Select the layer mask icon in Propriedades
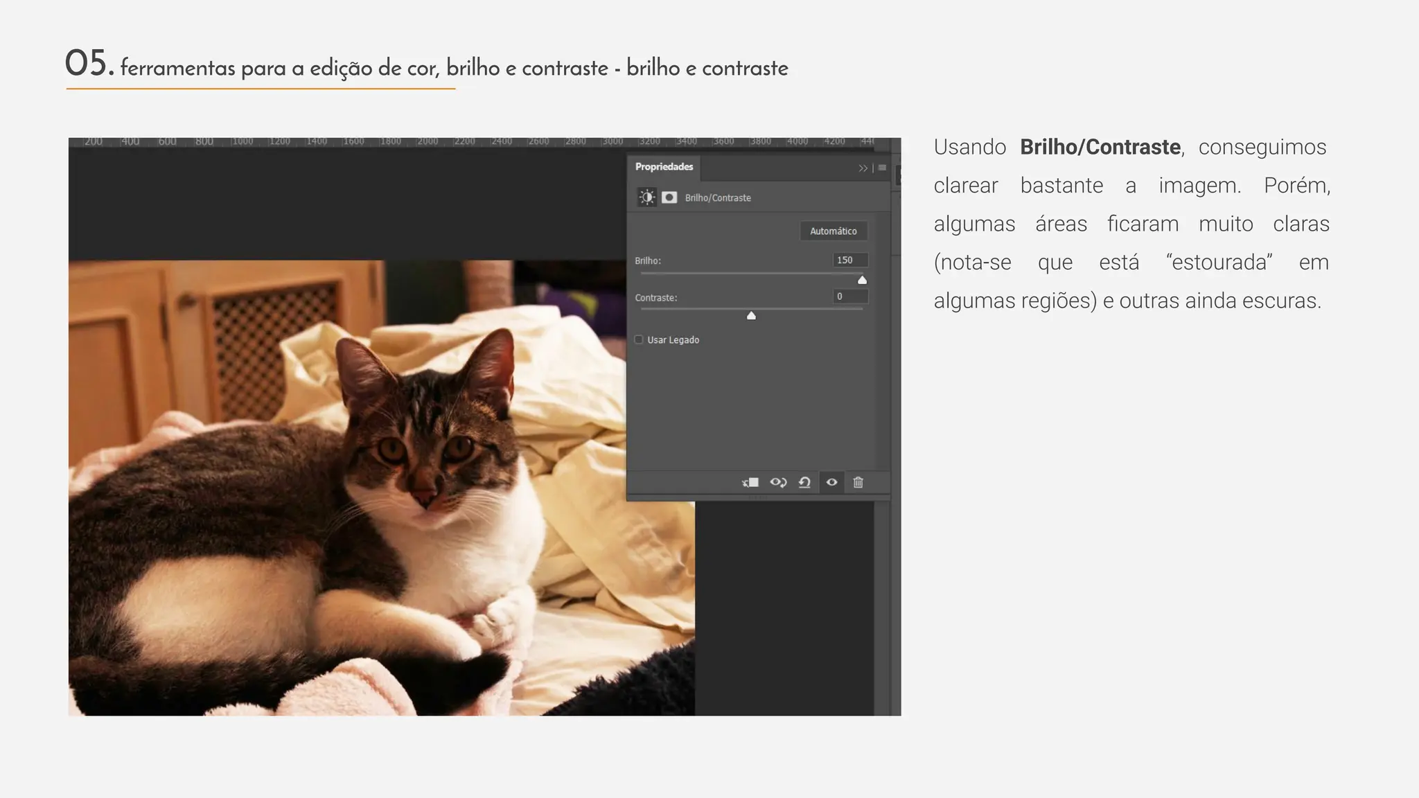Screen dimensions: 1419x798 click(x=669, y=197)
